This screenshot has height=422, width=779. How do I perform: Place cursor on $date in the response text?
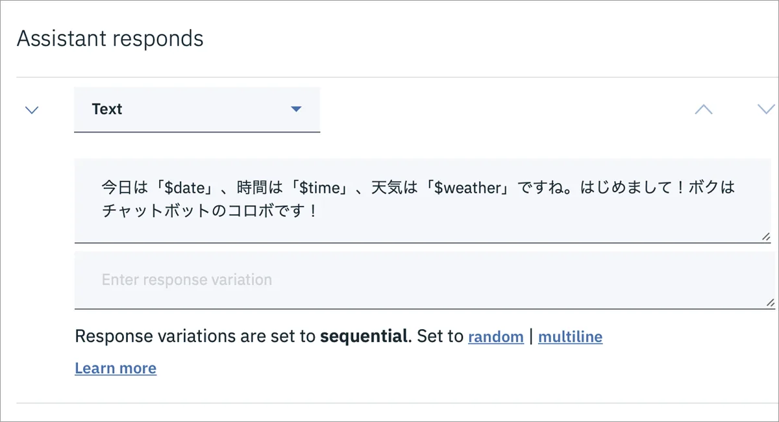point(185,188)
